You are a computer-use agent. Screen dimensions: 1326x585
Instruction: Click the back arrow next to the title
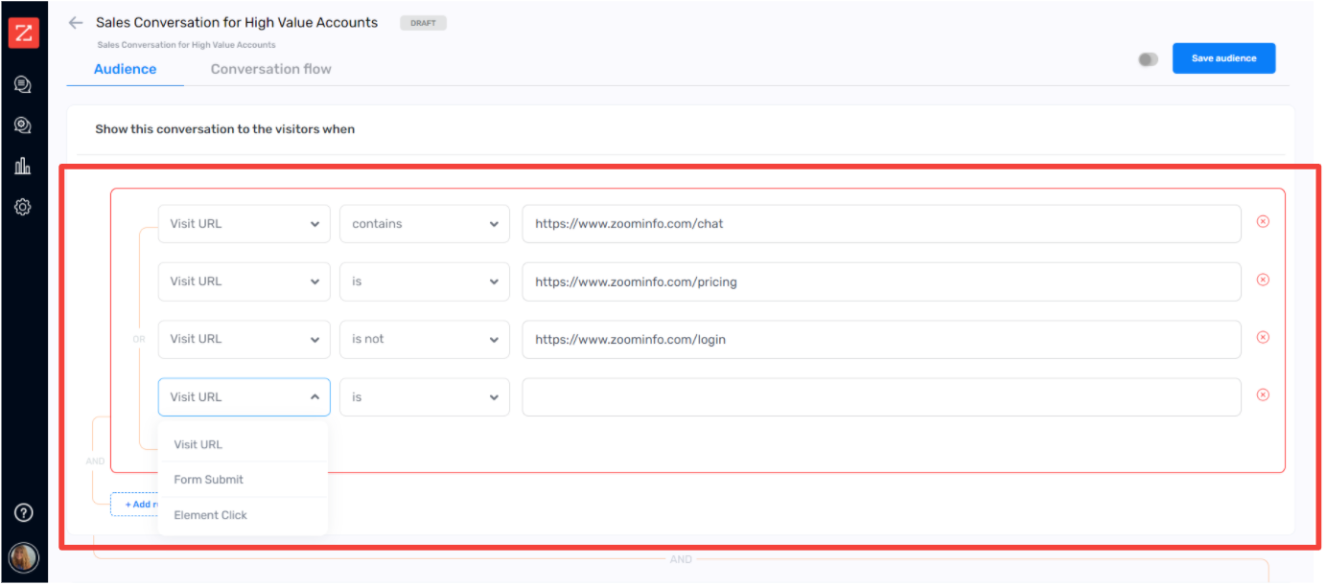[x=76, y=22]
